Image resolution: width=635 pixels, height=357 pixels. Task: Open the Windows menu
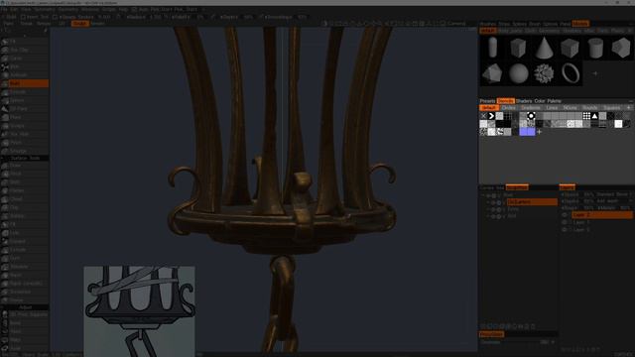click(x=90, y=9)
